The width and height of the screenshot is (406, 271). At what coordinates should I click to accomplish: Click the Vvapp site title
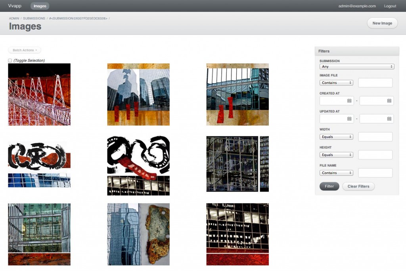point(15,6)
